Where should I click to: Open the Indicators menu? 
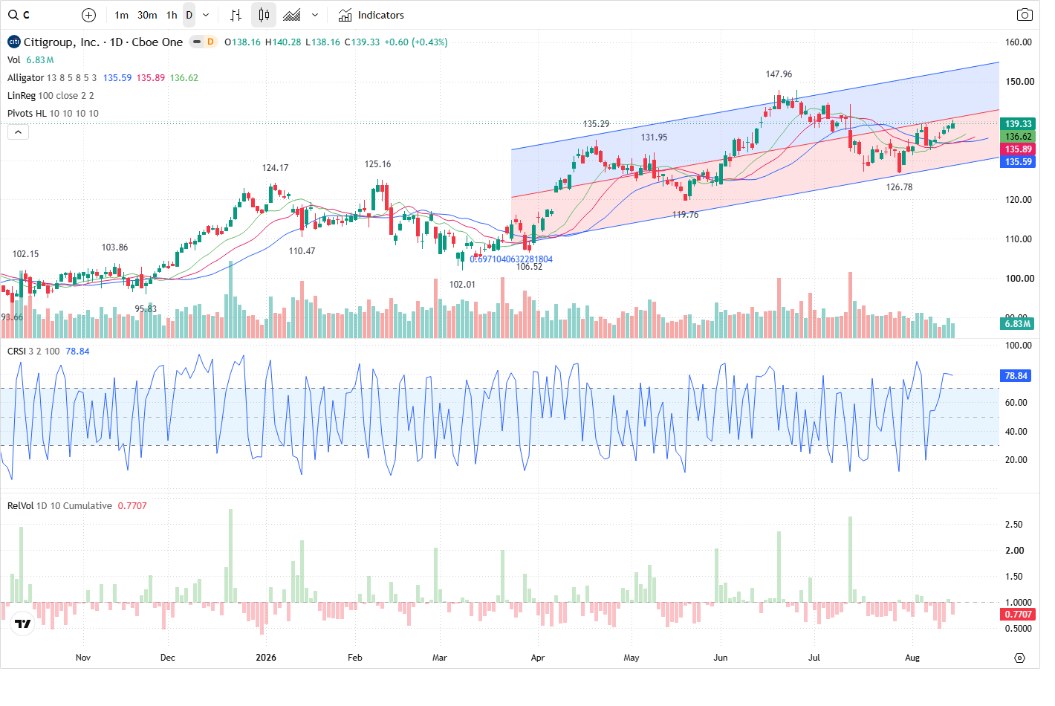(371, 15)
